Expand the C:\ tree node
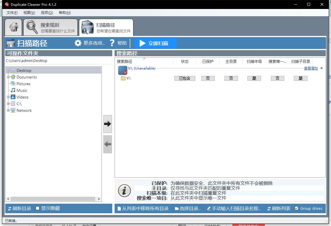This screenshot has height=226, width=331. [9, 103]
